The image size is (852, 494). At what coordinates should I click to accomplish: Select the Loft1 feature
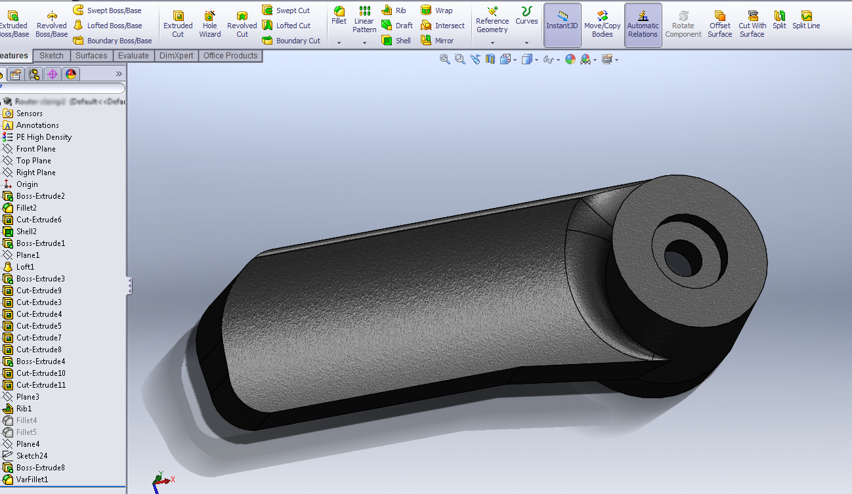click(x=26, y=267)
